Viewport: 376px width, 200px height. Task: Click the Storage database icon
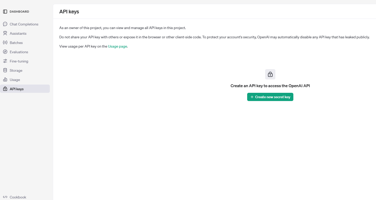5,70
